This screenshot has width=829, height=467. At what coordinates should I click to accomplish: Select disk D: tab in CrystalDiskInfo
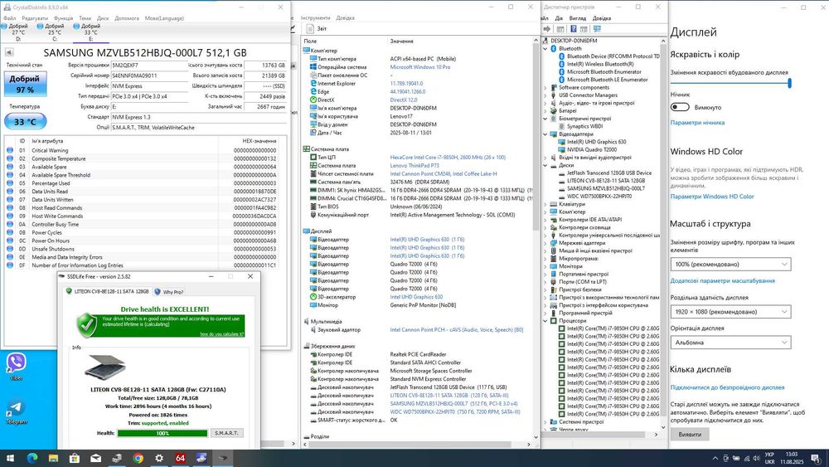[18, 32]
